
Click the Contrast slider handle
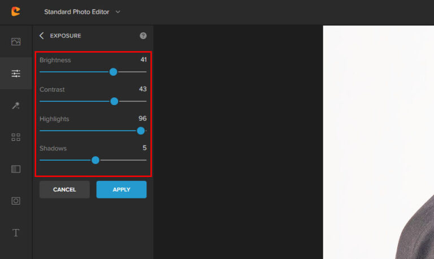[x=114, y=101]
